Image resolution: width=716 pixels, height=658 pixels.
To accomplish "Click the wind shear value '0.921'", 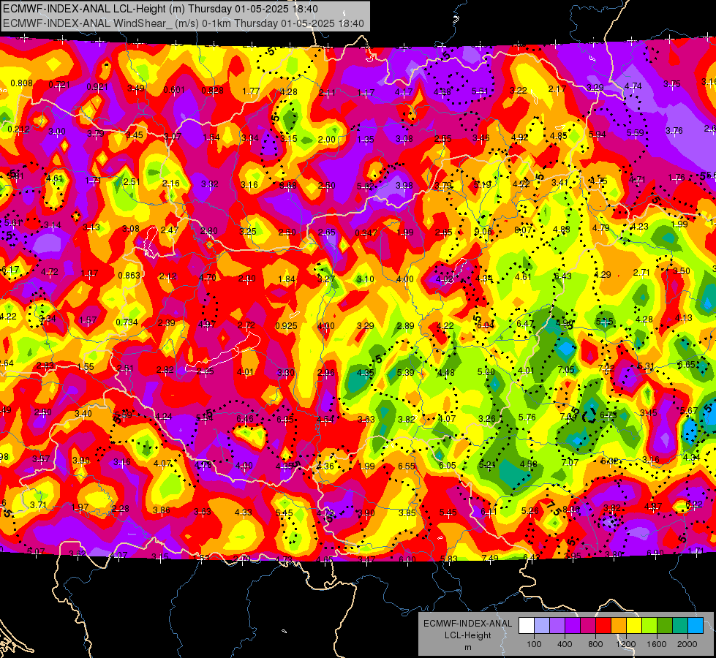I will 97,87.
